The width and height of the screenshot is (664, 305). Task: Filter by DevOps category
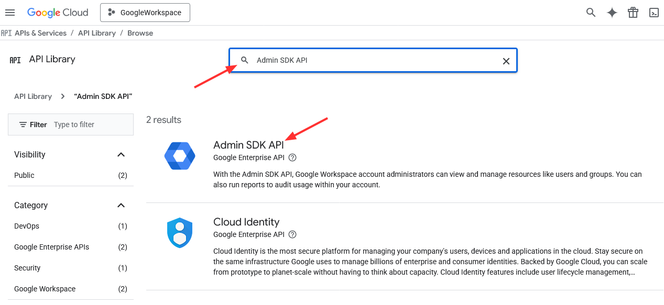[27, 226]
